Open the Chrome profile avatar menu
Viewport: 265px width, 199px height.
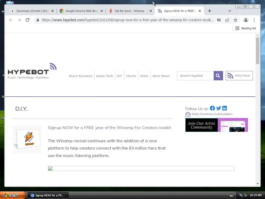coord(246,20)
